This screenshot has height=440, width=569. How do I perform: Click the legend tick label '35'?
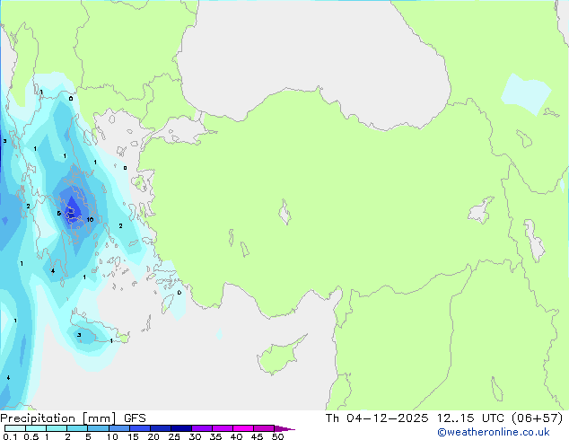tap(215, 436)
